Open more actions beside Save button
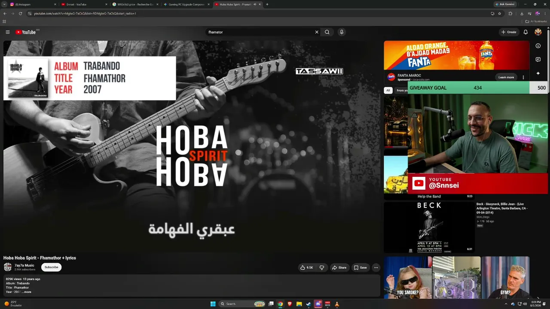Viewport: 550px width, 309px height. click(376, 267)
